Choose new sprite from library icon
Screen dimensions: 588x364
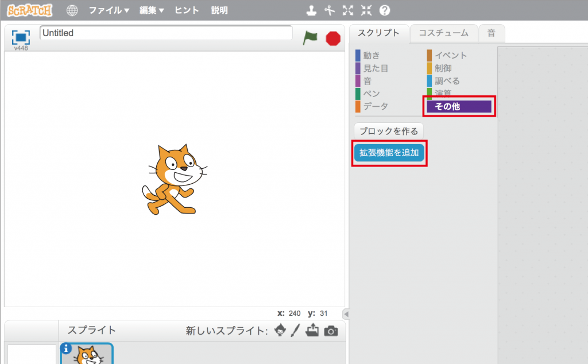(280, 330)
